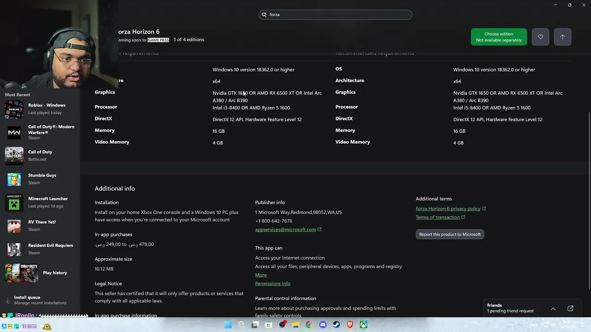Click recommended Processor value Intel i5-8400

492,108
